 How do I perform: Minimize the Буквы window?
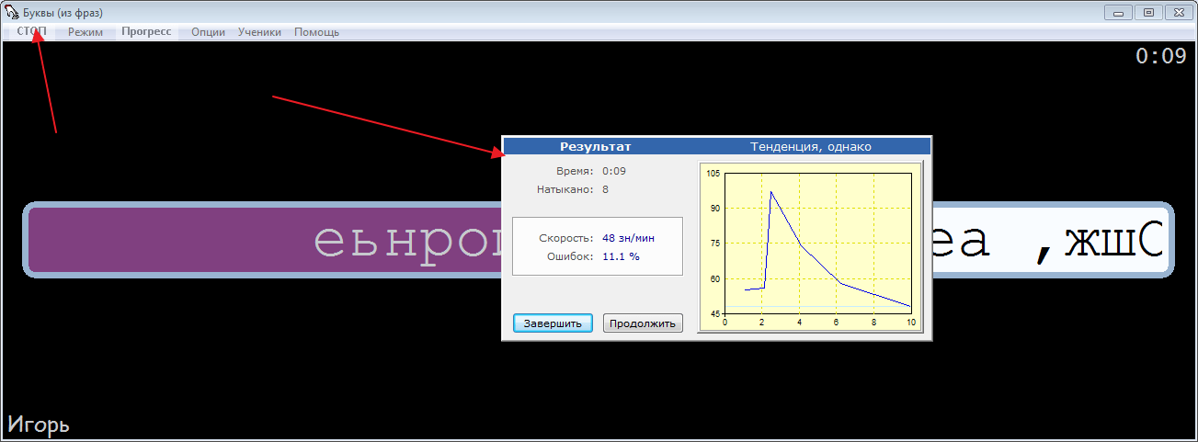point(1118,13)
